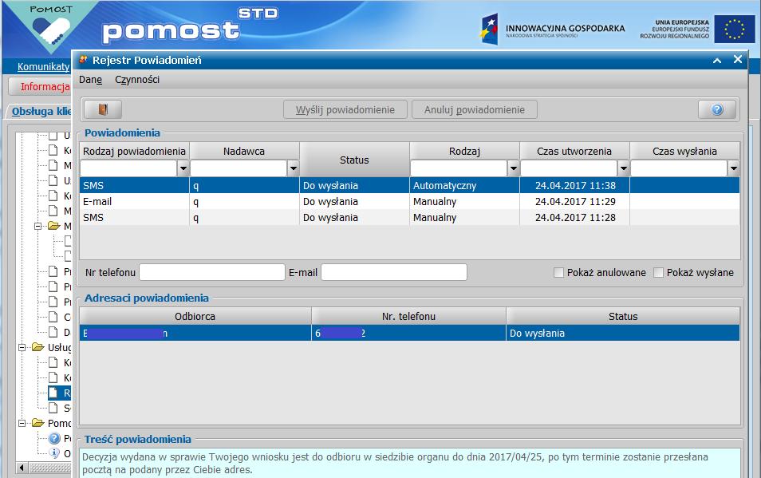This screenshot has width=761, height=478.
Task: Open the Dane menu
Action: point(91,80)
